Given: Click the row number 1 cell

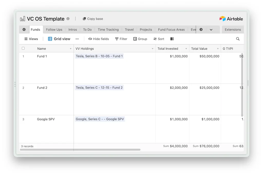Looking at the screenshot, I should [x=23, y=56].
